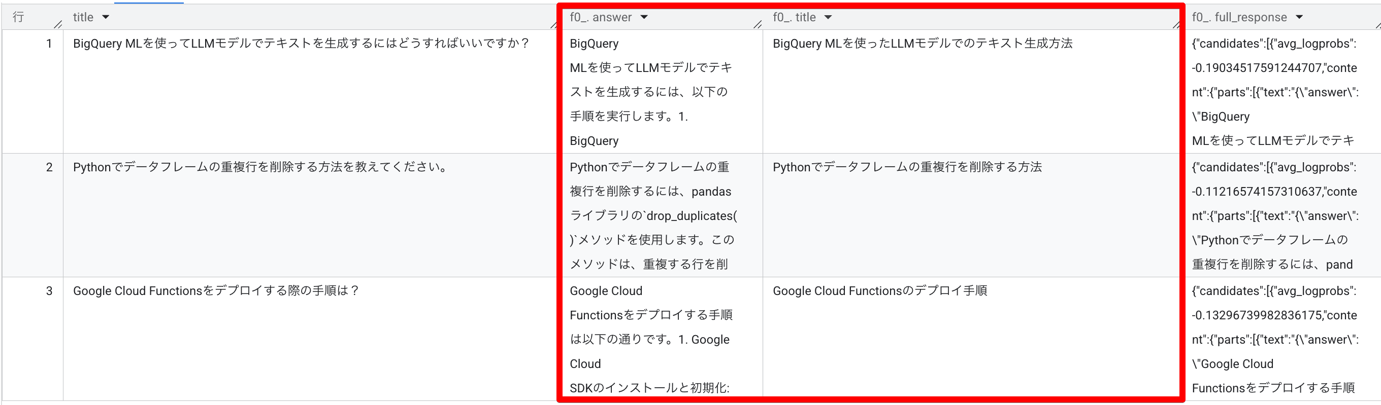The width and height of the screenshot is (1381, 405).
Task: Click the resize handle of f0_.full_response column
Action: point(1377,24)
